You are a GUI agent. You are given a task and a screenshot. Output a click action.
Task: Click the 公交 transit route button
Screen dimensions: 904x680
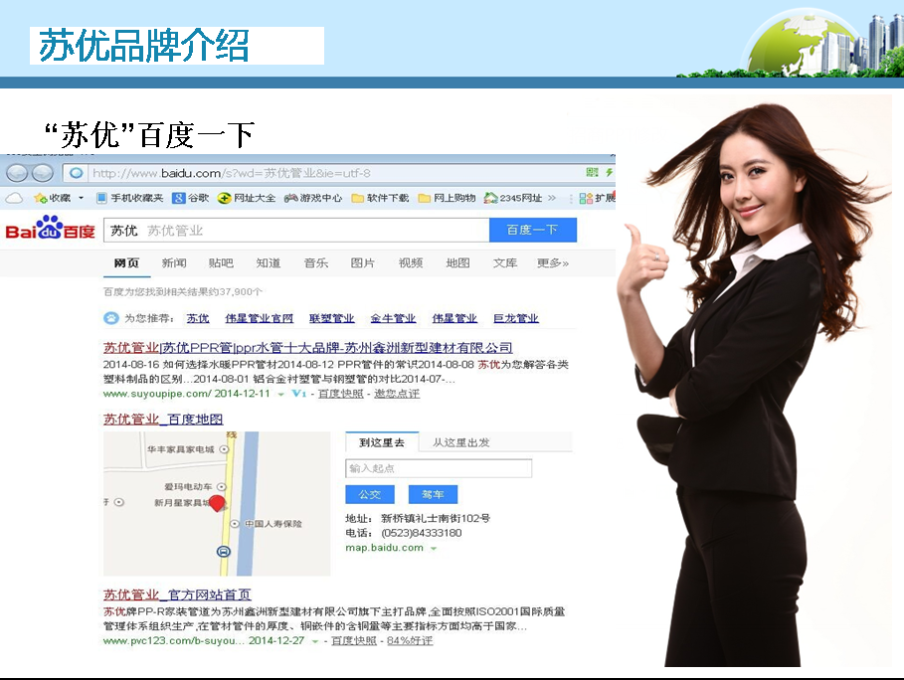(x=370, y=494)
